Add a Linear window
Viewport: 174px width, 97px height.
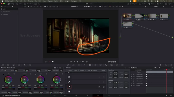[69, 70]
